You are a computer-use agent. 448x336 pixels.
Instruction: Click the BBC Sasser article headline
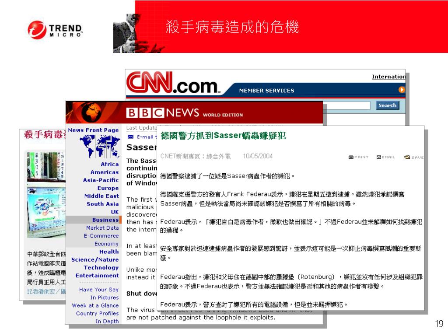(x=142, y=147)
